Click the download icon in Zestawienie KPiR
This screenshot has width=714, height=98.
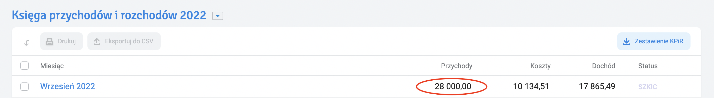click(626, 41)
